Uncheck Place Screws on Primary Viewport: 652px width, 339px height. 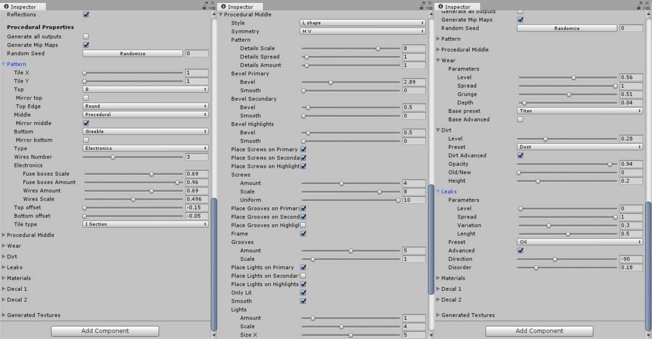tap(303, 149)
